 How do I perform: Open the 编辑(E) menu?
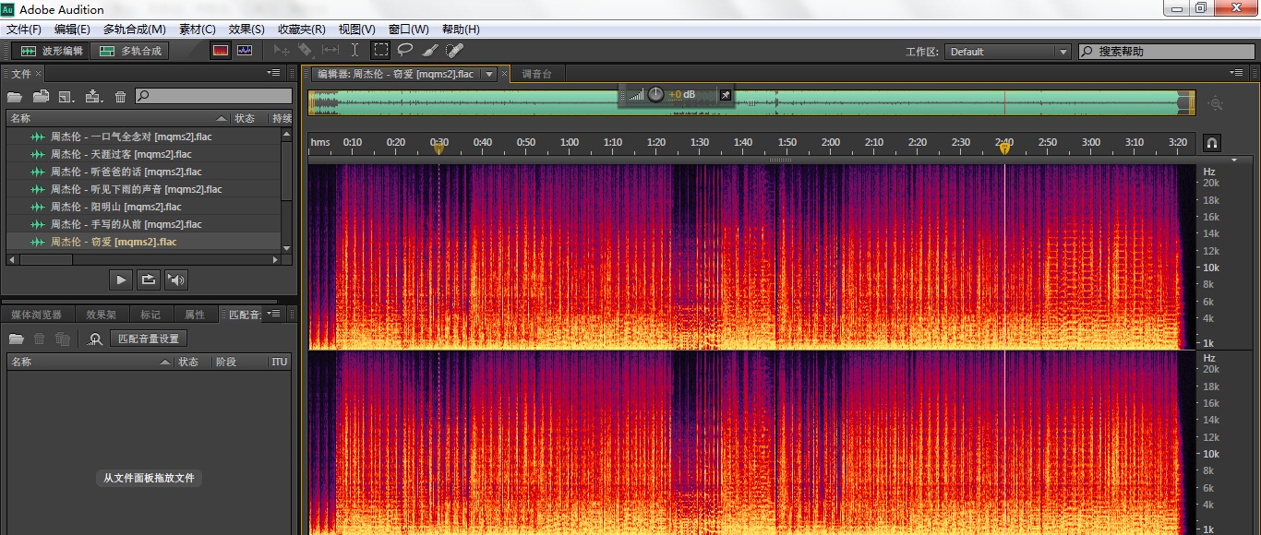(72, 30)
